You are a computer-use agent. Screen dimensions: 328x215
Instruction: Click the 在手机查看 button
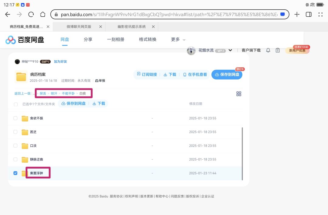click(195, 74)
